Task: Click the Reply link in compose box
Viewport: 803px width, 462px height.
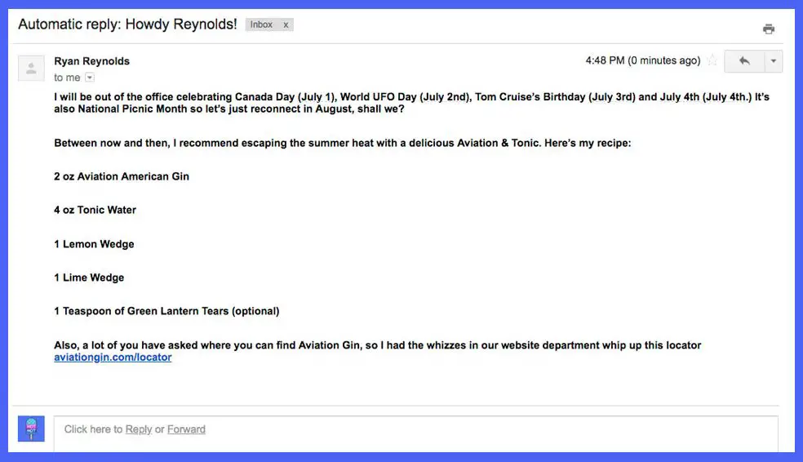Action: [x=138, y=429]
